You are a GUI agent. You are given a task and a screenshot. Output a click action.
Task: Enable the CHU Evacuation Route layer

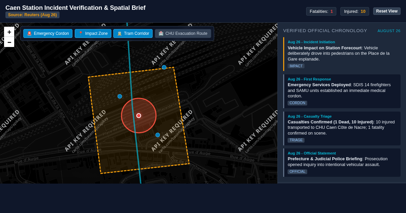point(183,33)
